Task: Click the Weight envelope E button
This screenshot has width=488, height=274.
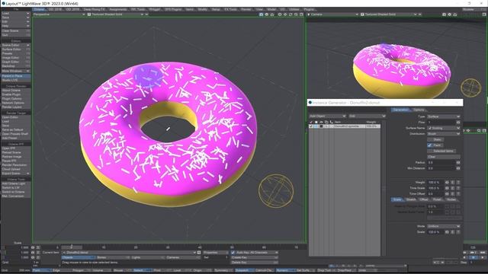Action: tap(452, 183)
